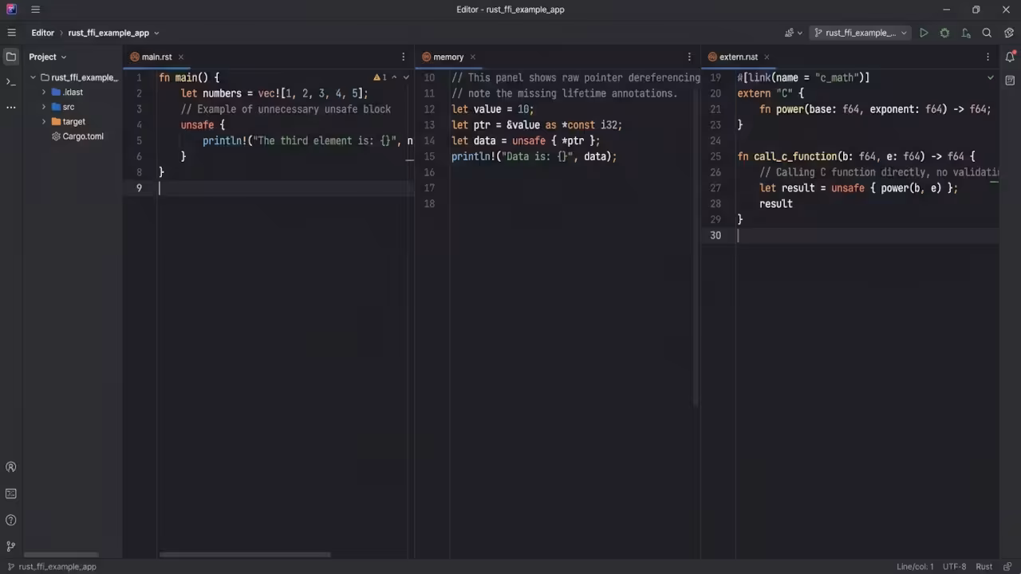The width and height of the screenshot is (1021, 574).
Task: Click line number 16 in memory editor gutter
Action: 429,172
